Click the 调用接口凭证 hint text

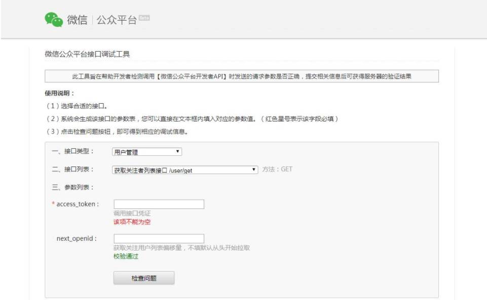(x=132, y=213)
